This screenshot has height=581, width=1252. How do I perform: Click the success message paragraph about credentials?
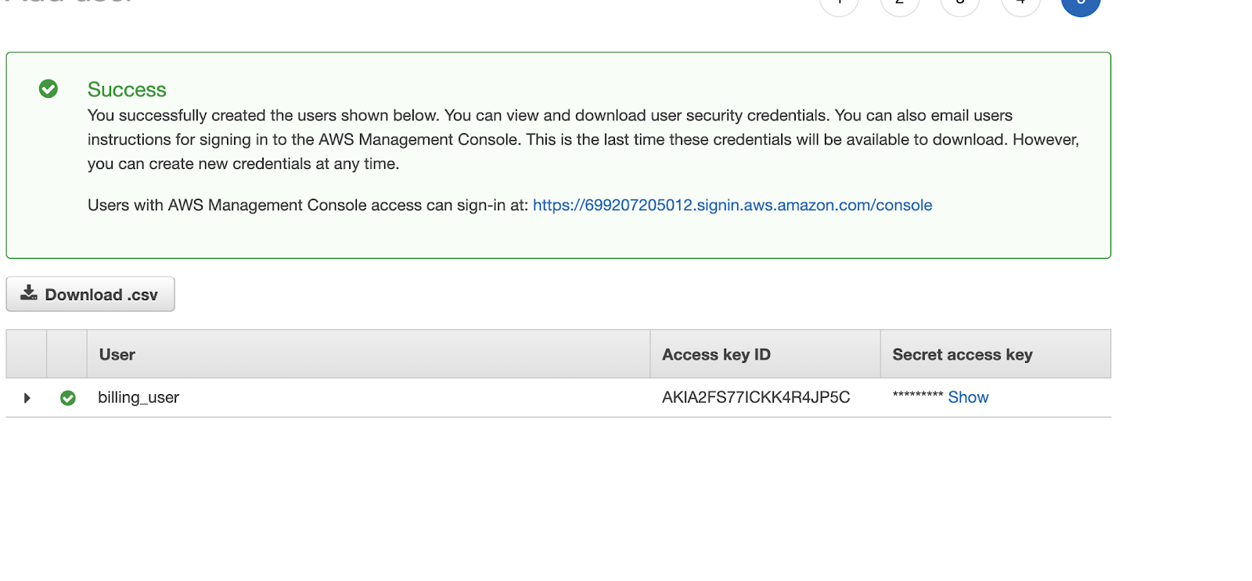pos(583,139)
